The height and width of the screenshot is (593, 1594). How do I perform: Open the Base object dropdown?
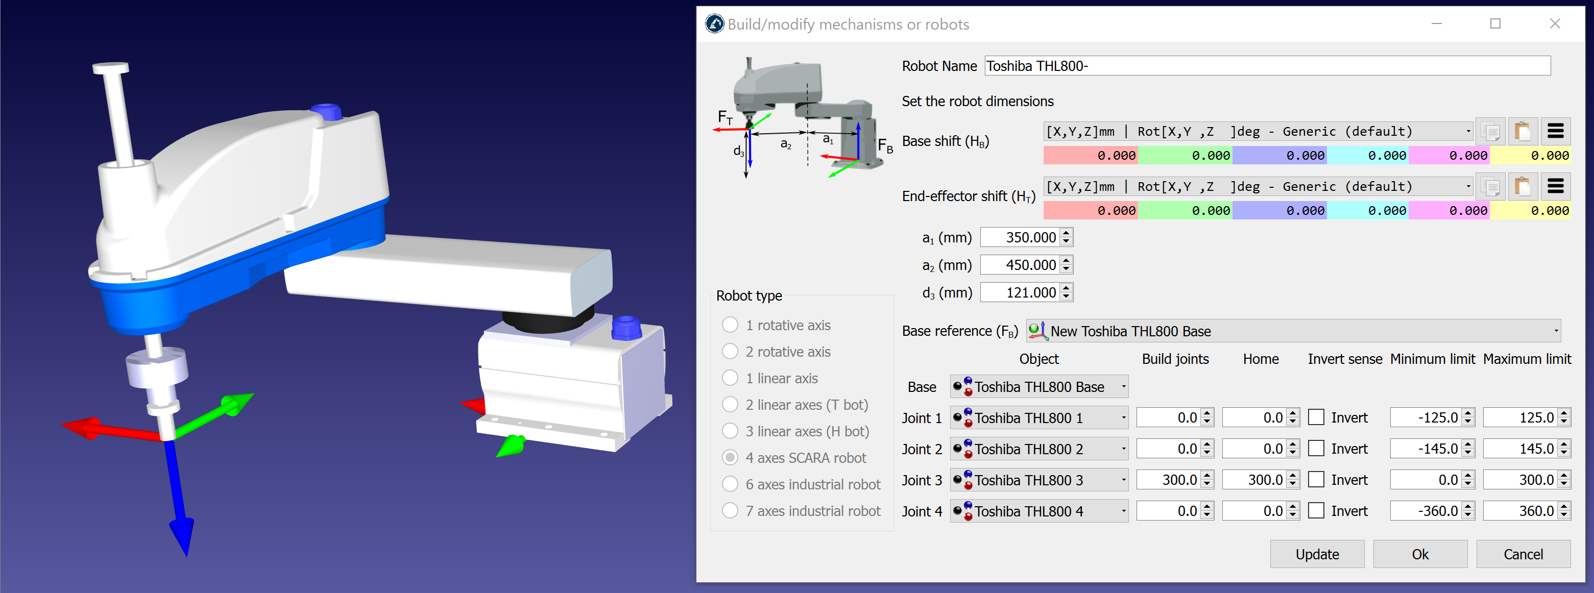[1039, 387]
